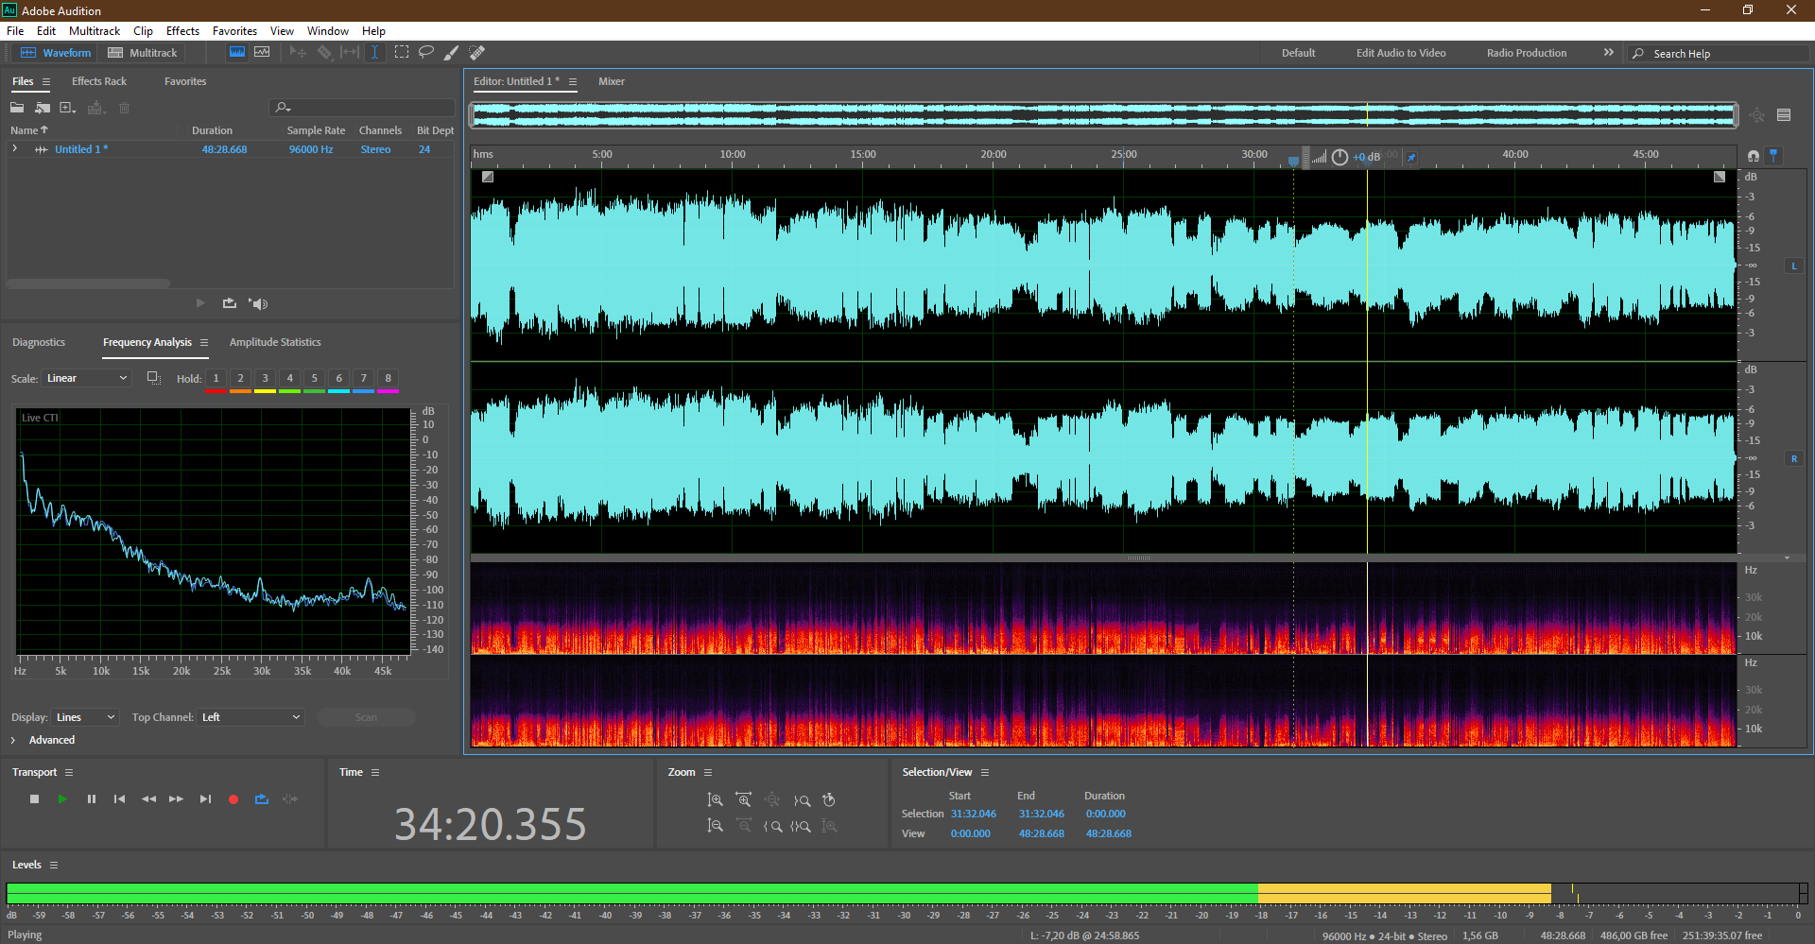
Task: Select the Spot Healing Brush tool
Action: [476, 53]
